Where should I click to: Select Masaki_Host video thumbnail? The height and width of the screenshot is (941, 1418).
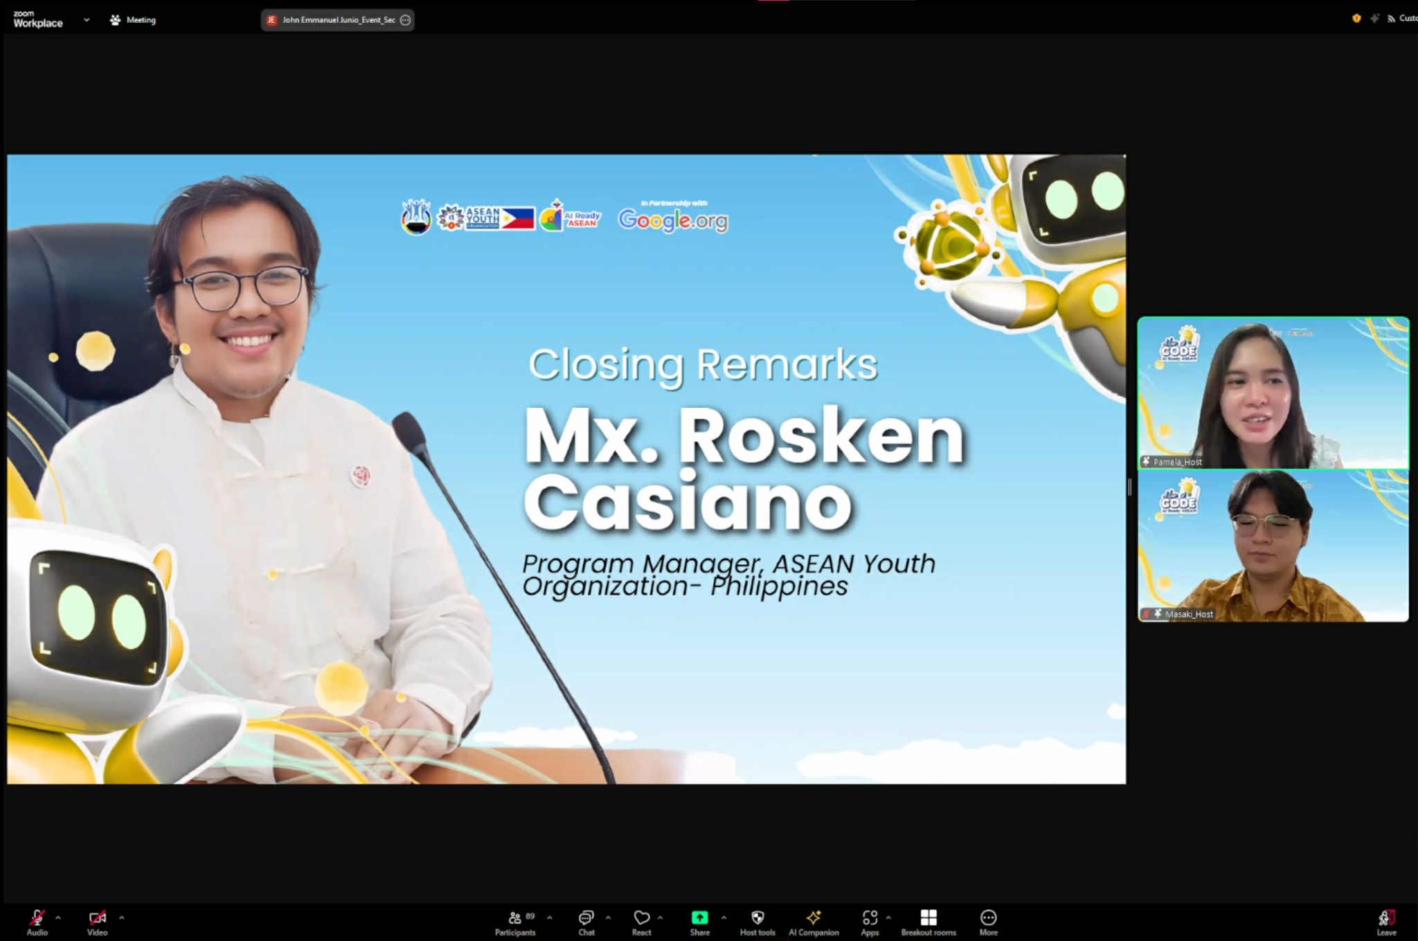pyautogui.click(x=1273, y=546)
